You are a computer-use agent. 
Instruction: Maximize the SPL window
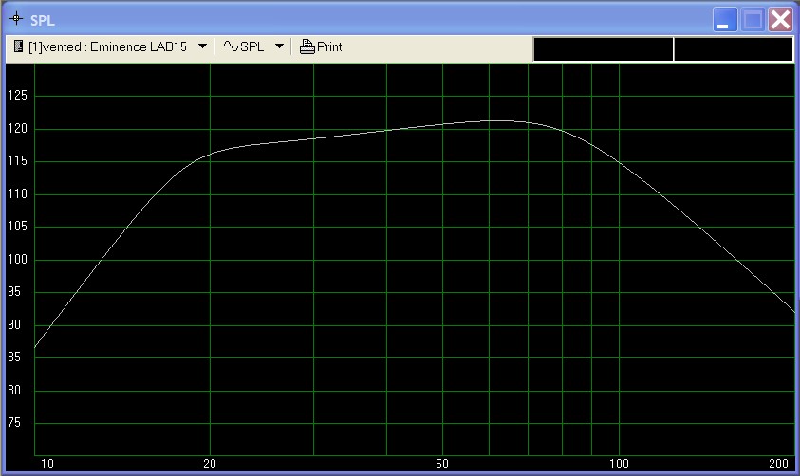coord(753,19)
